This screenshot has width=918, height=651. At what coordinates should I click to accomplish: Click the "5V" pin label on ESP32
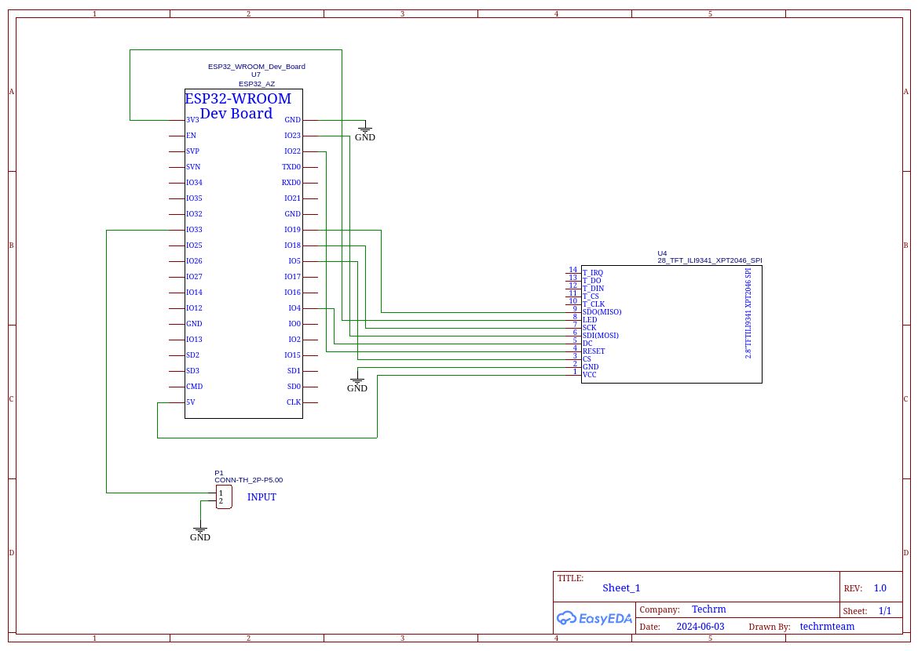[190, 402]
